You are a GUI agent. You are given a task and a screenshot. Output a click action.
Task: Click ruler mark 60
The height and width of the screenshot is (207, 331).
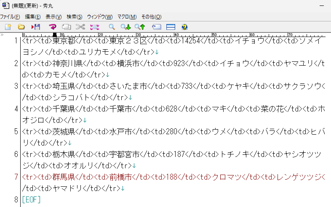pyautogui.click(x=252, y=34)
